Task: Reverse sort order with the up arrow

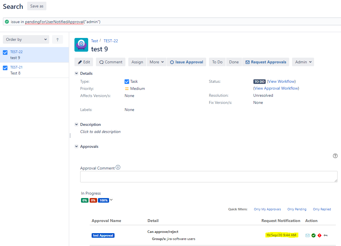Action: coord(58,40)
